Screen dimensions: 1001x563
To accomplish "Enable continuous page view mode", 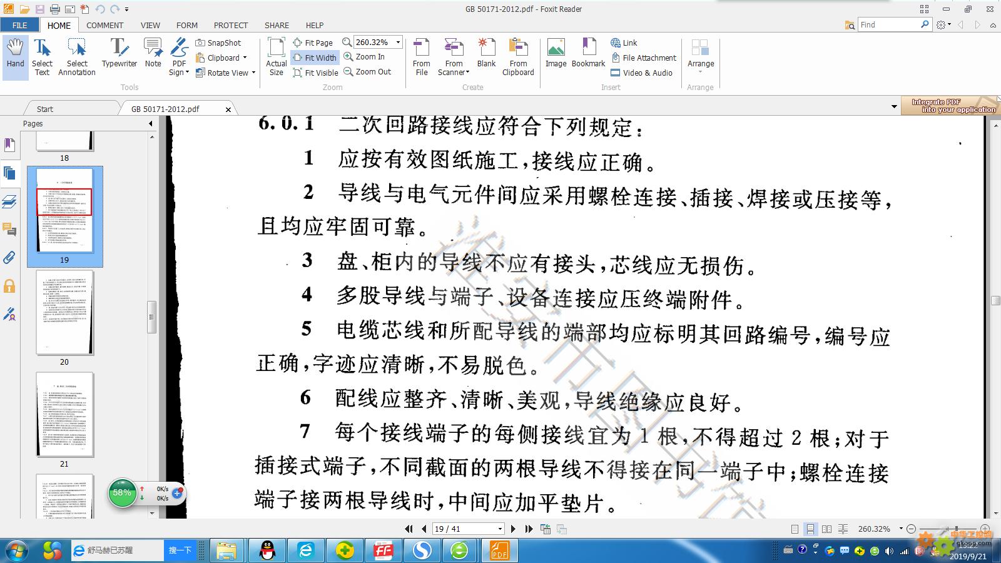I will tap(810, 529).
